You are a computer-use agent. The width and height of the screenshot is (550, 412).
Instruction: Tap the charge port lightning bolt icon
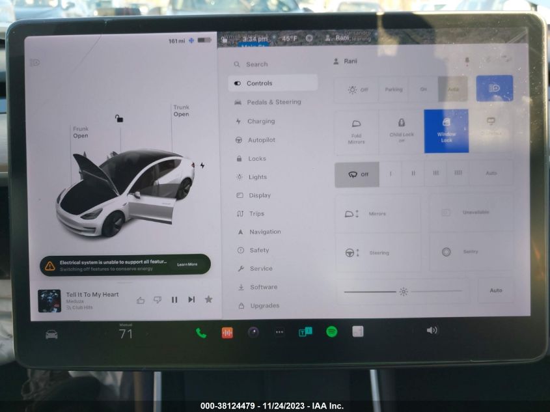click(202, 165)
